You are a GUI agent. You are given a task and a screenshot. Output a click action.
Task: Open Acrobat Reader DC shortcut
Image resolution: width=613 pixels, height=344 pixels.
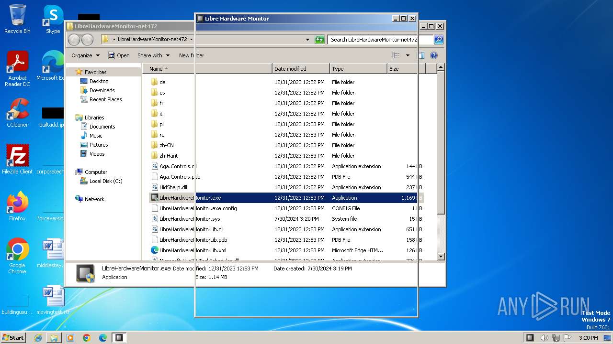[x=17, y=69]
